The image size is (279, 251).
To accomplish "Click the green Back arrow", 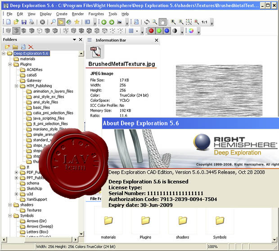I will (x=104, y=22).
